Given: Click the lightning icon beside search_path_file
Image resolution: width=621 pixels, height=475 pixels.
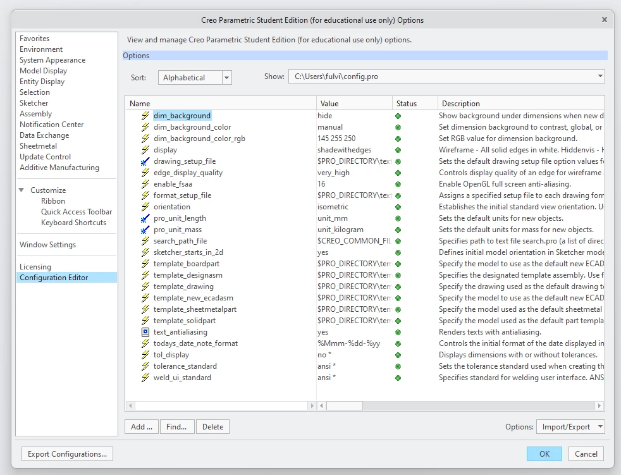Looking at the screenshot, I should pyautogui.click(x=145, y=241).
